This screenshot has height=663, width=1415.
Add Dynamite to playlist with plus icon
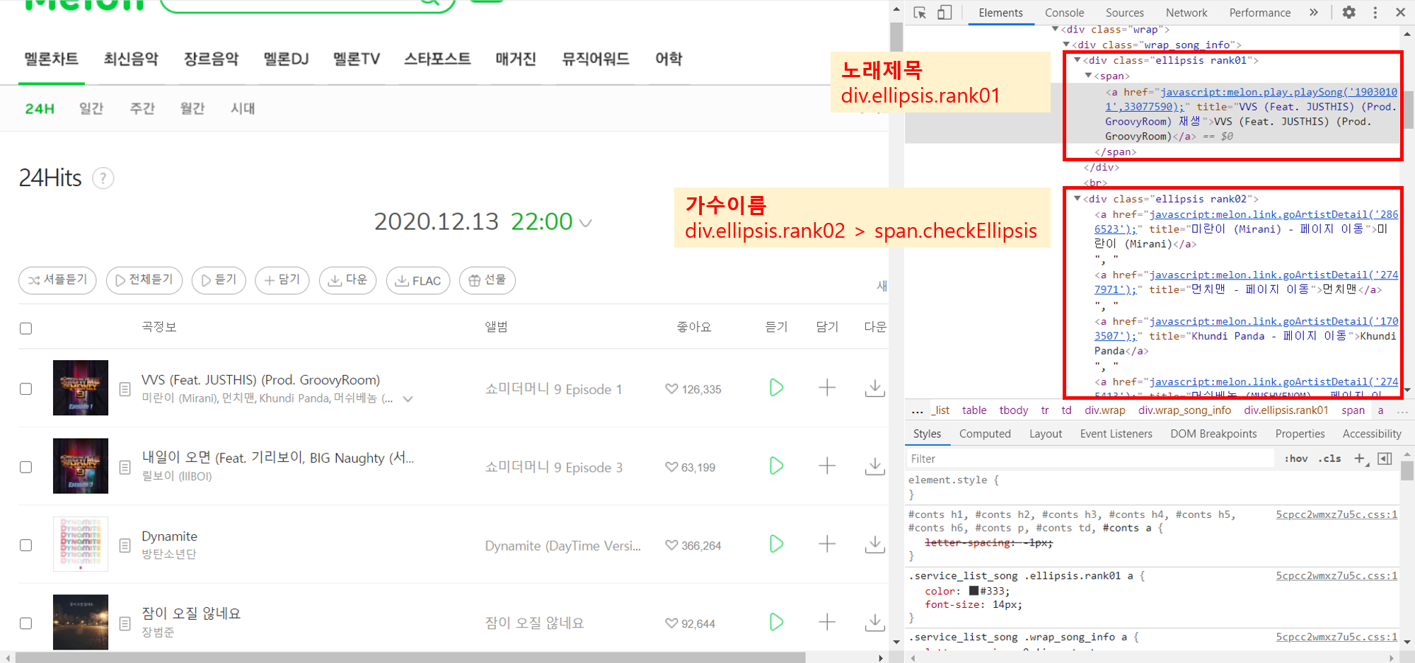(x=827, y=543)
